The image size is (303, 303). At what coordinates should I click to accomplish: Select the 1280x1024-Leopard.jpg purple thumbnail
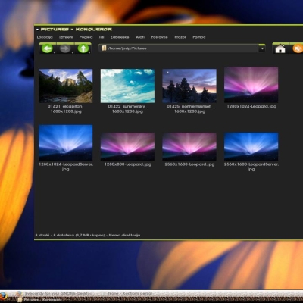click(251, 85)
